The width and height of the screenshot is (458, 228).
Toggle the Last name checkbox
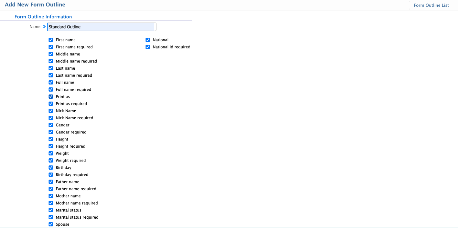[51, 68]
